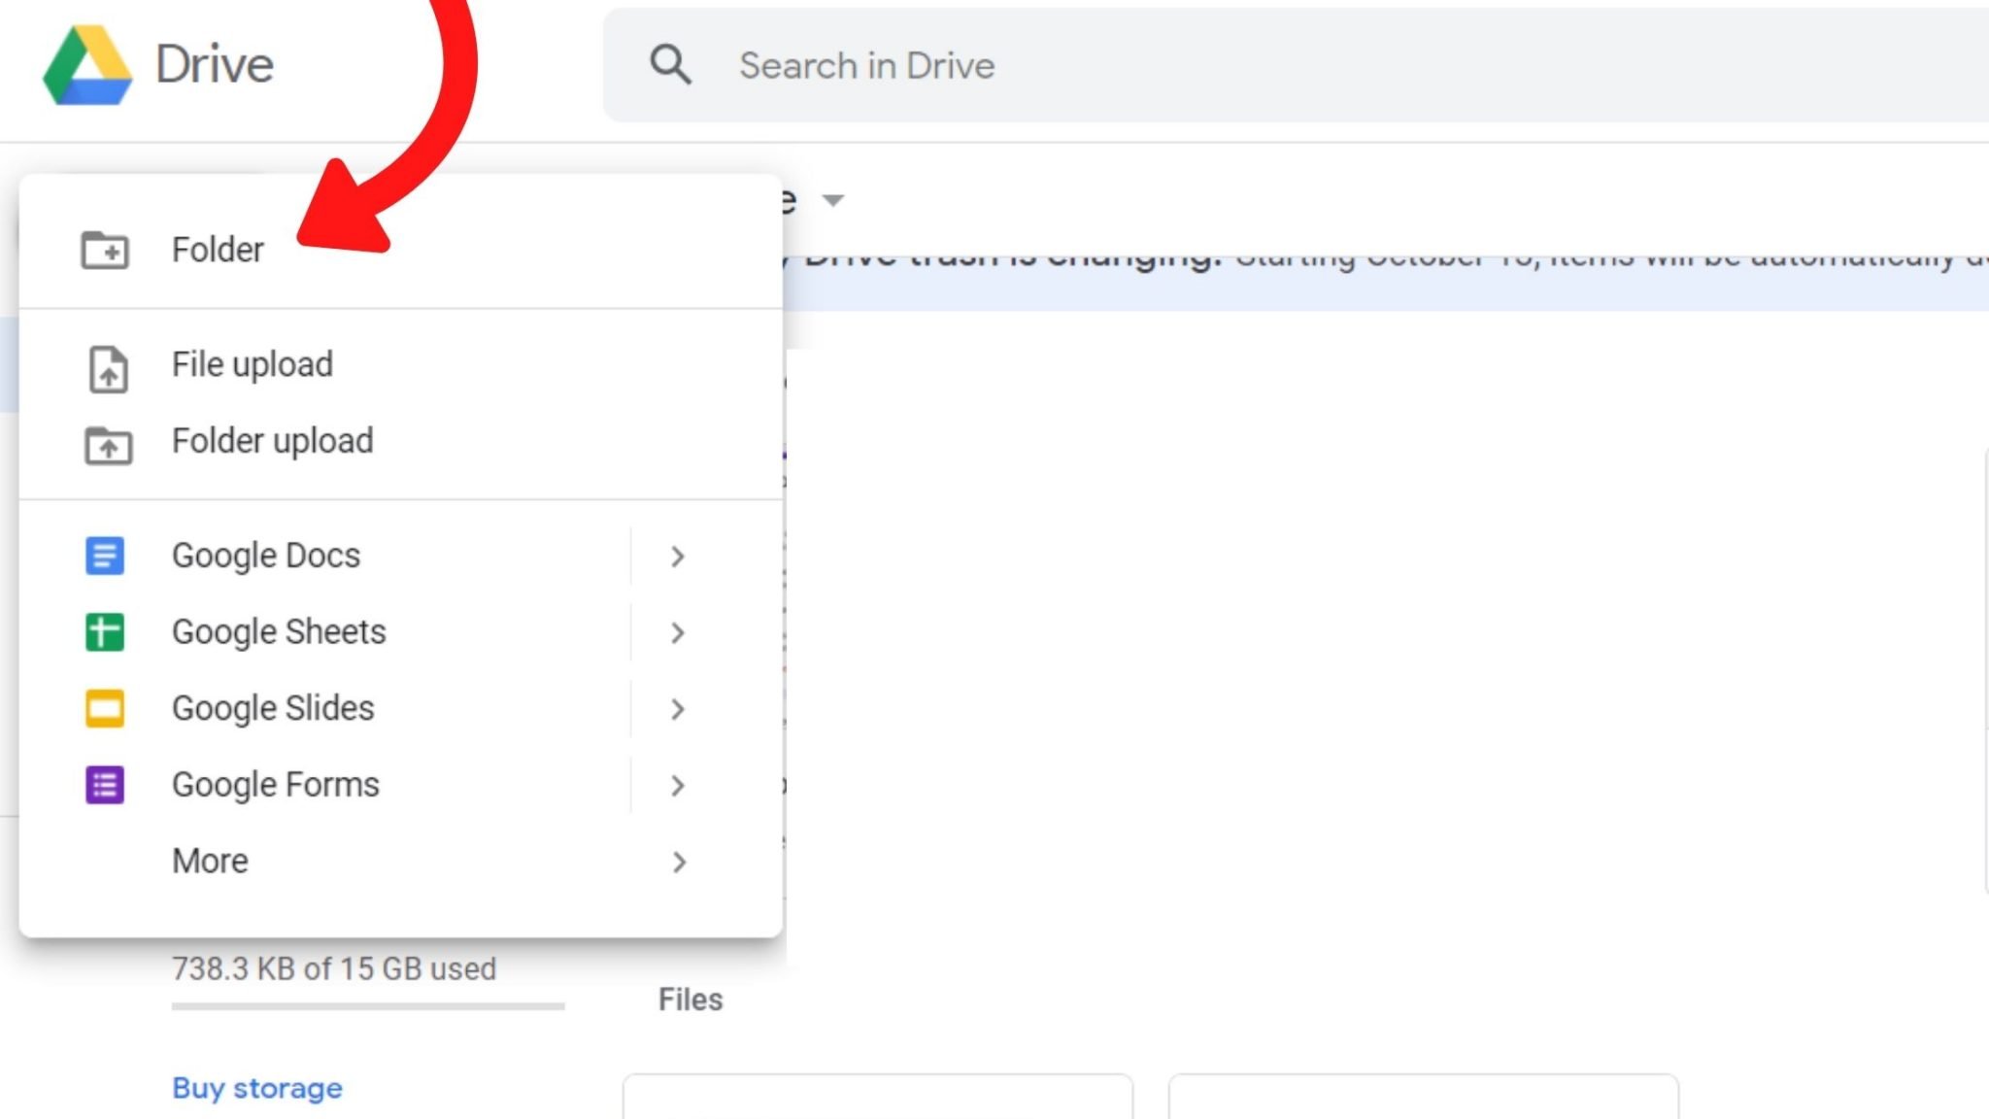Open the More menu entry
The image size is (1989, 1119).
(x=401, y=862)
